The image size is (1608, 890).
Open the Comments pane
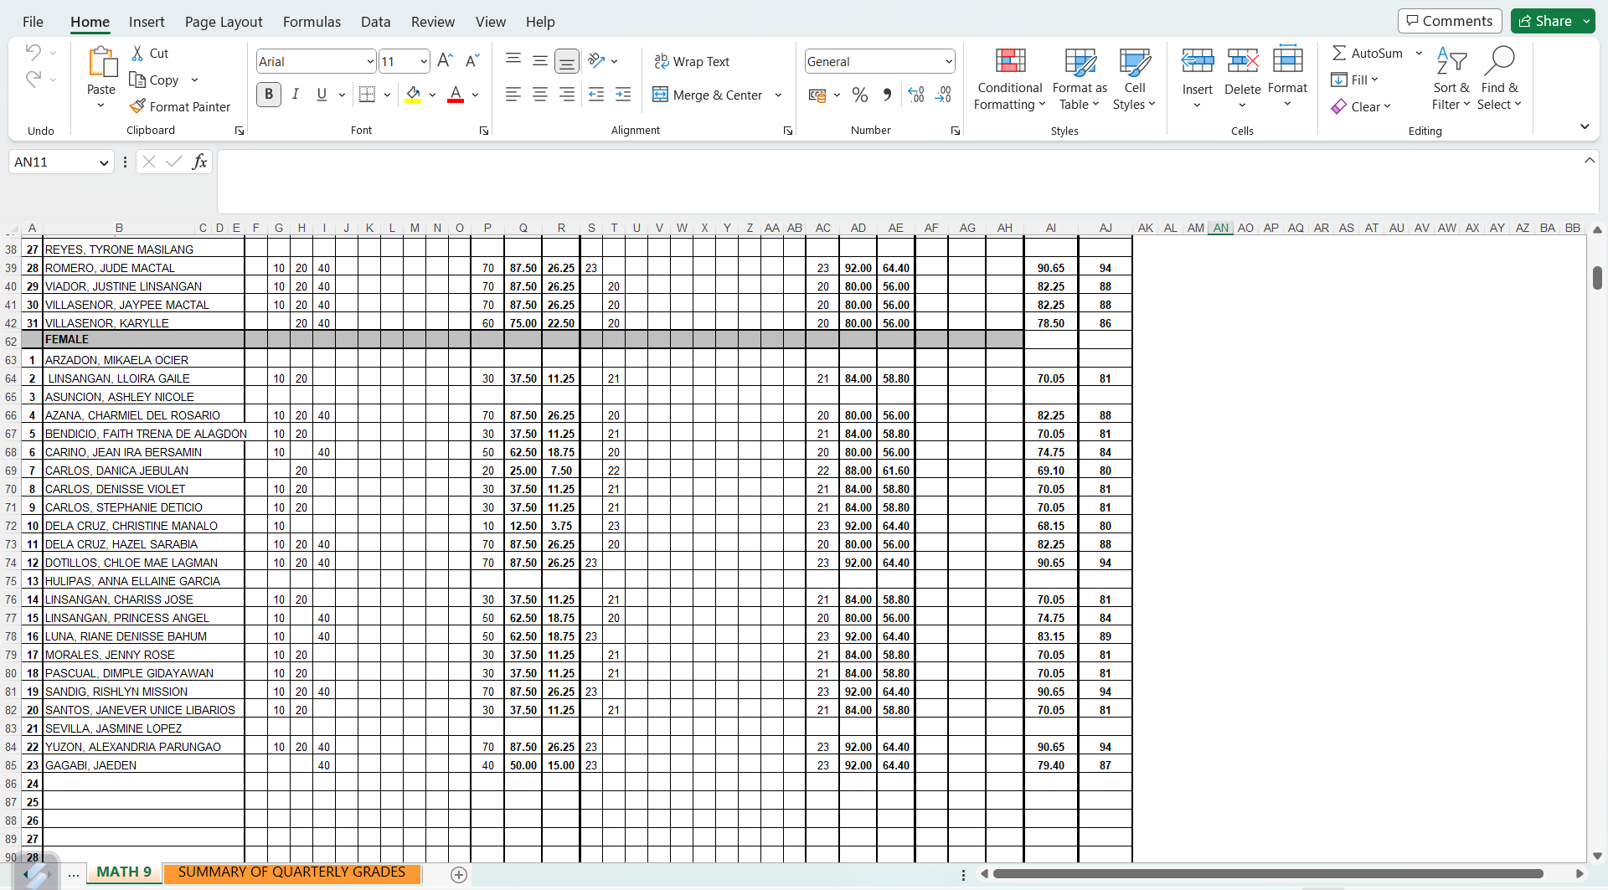point(1450,21)
